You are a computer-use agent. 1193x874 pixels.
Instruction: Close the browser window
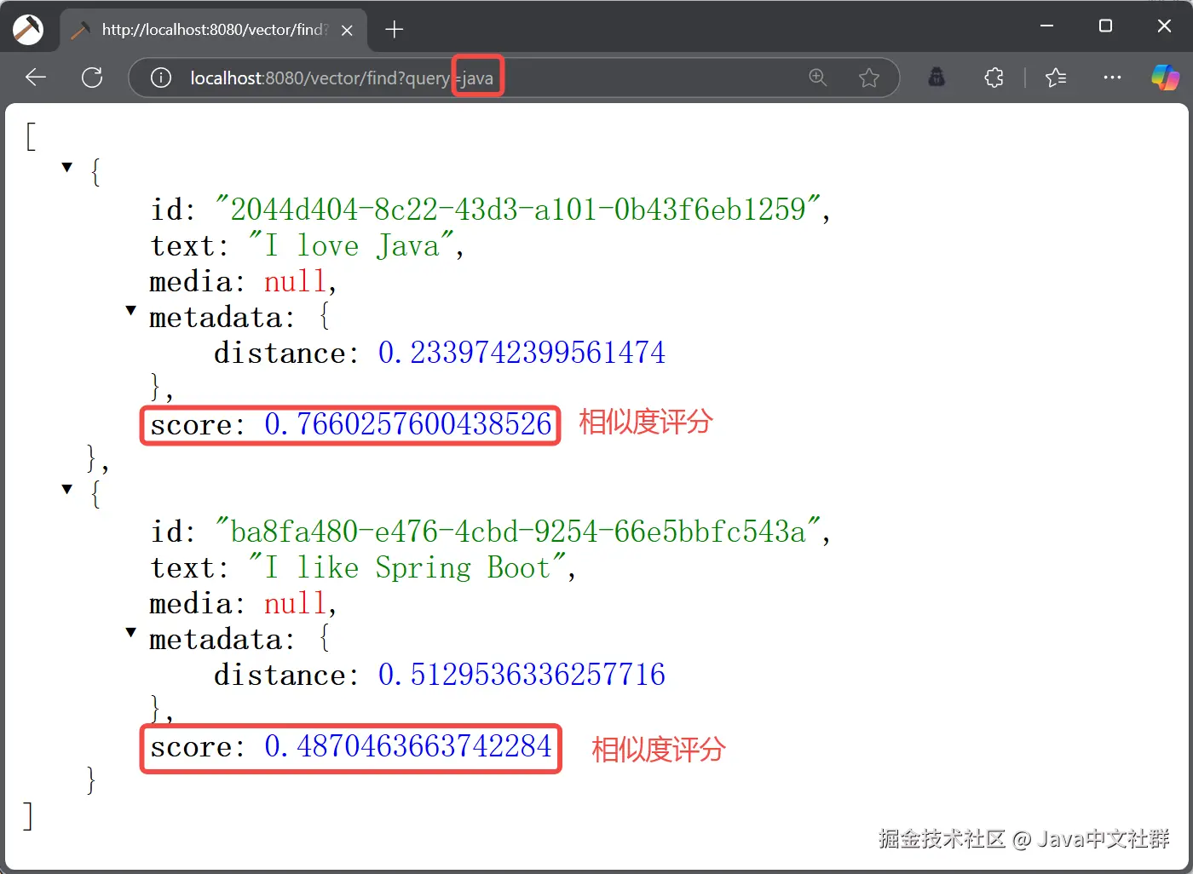point(1164,26)
